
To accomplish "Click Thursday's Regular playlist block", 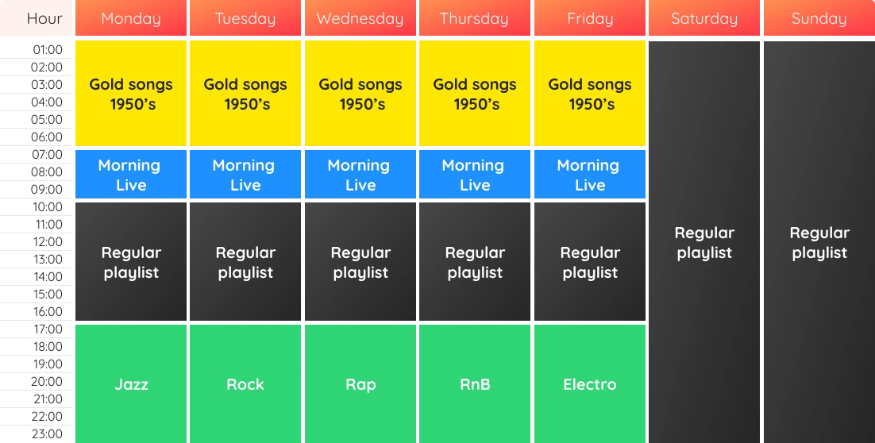I will click(x=475, y=262).
